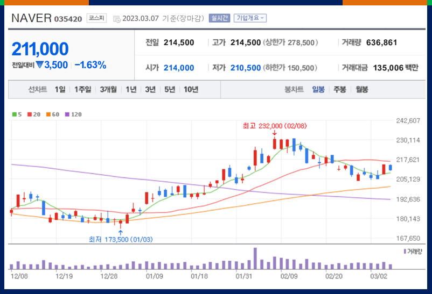Viewport: 432px width, 294px height.
Task: Switch to 일봉 daily candle chart
Action: [318, 89]
